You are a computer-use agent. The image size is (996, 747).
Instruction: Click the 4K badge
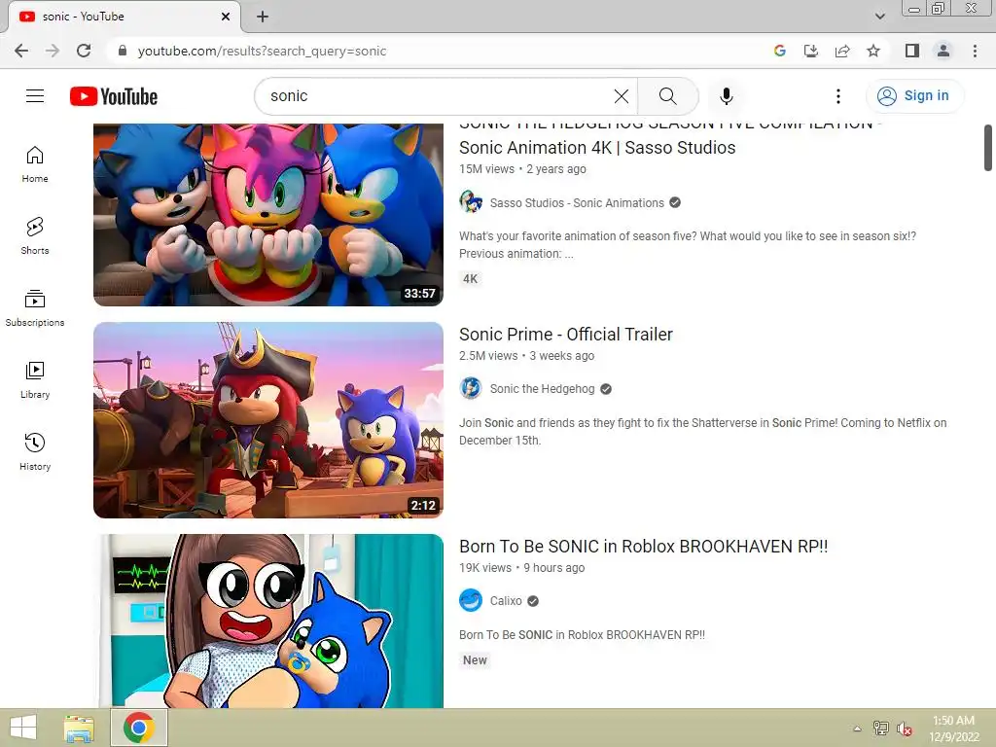pyautogui.click(x=470, y=279)
